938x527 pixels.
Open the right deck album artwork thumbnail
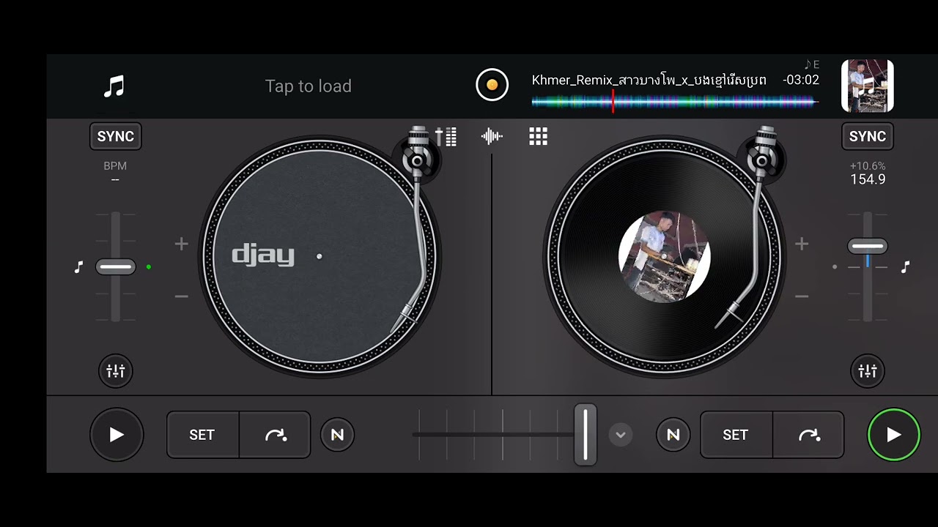pyautogui.click(x=868, y=86)
